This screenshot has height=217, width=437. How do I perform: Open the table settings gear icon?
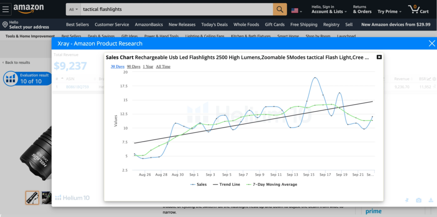click(x=434, y=79)
